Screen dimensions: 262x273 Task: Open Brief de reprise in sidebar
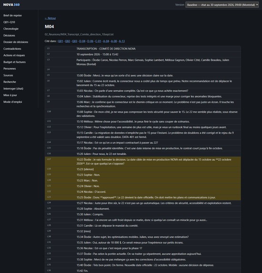pyautogui.click(x=12, y=16)
